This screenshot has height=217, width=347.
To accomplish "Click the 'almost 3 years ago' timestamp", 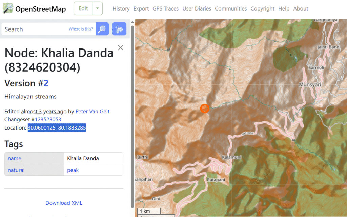I will coord(44,111).
